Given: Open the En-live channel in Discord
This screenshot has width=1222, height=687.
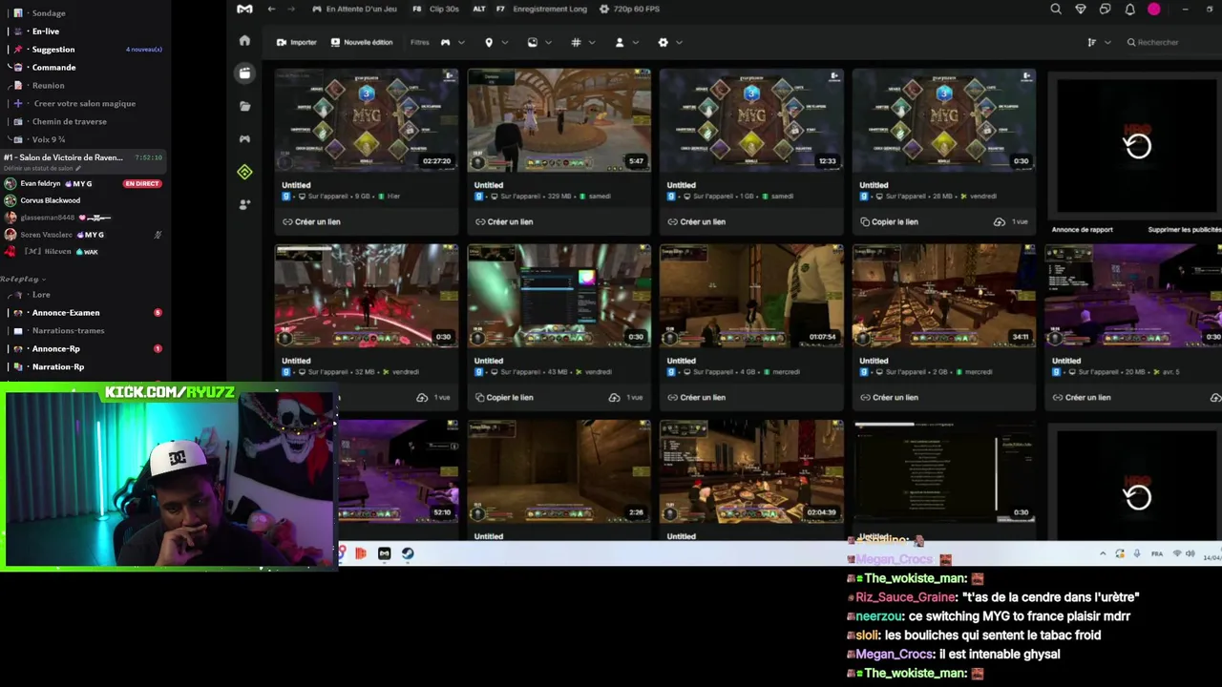Looking at the screenshot, I should [46, 31].
